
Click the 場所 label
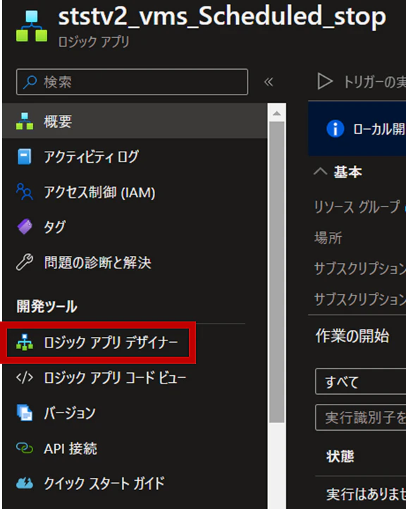click(328, 238)
